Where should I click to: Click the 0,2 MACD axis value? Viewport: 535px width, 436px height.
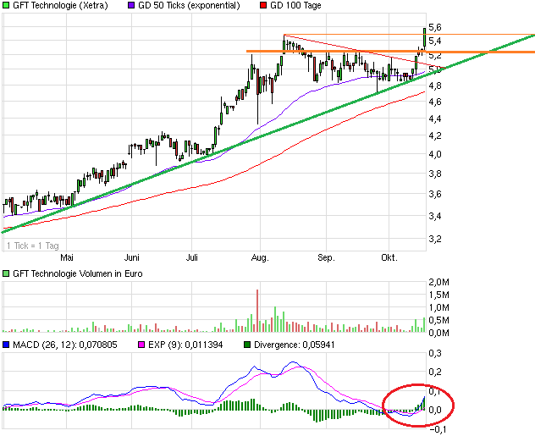click(435, 372)
